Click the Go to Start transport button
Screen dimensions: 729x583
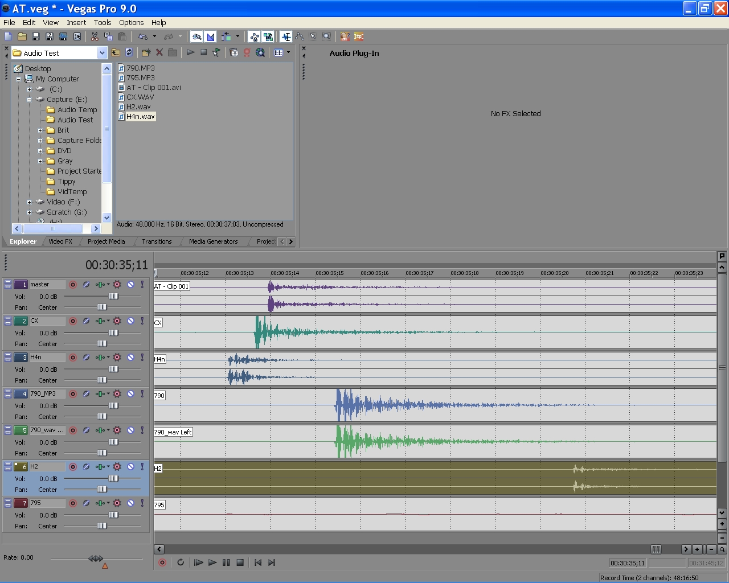[258, 563]
